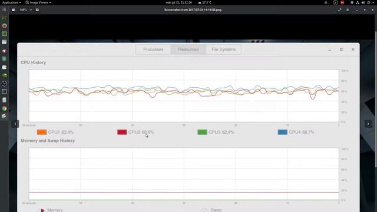Minimize the System Monitor window in the screenshot
This screenshot has height=212, width=377.
(x=330, y=49)
